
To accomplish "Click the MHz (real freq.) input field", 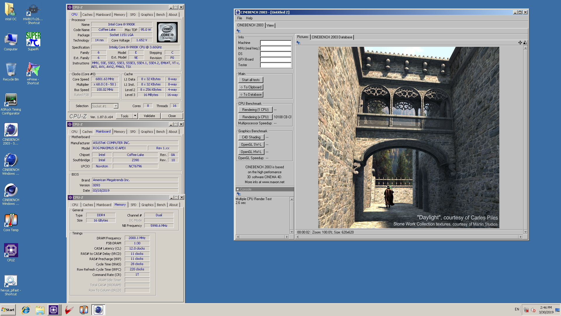I will [x=276, y=48].
